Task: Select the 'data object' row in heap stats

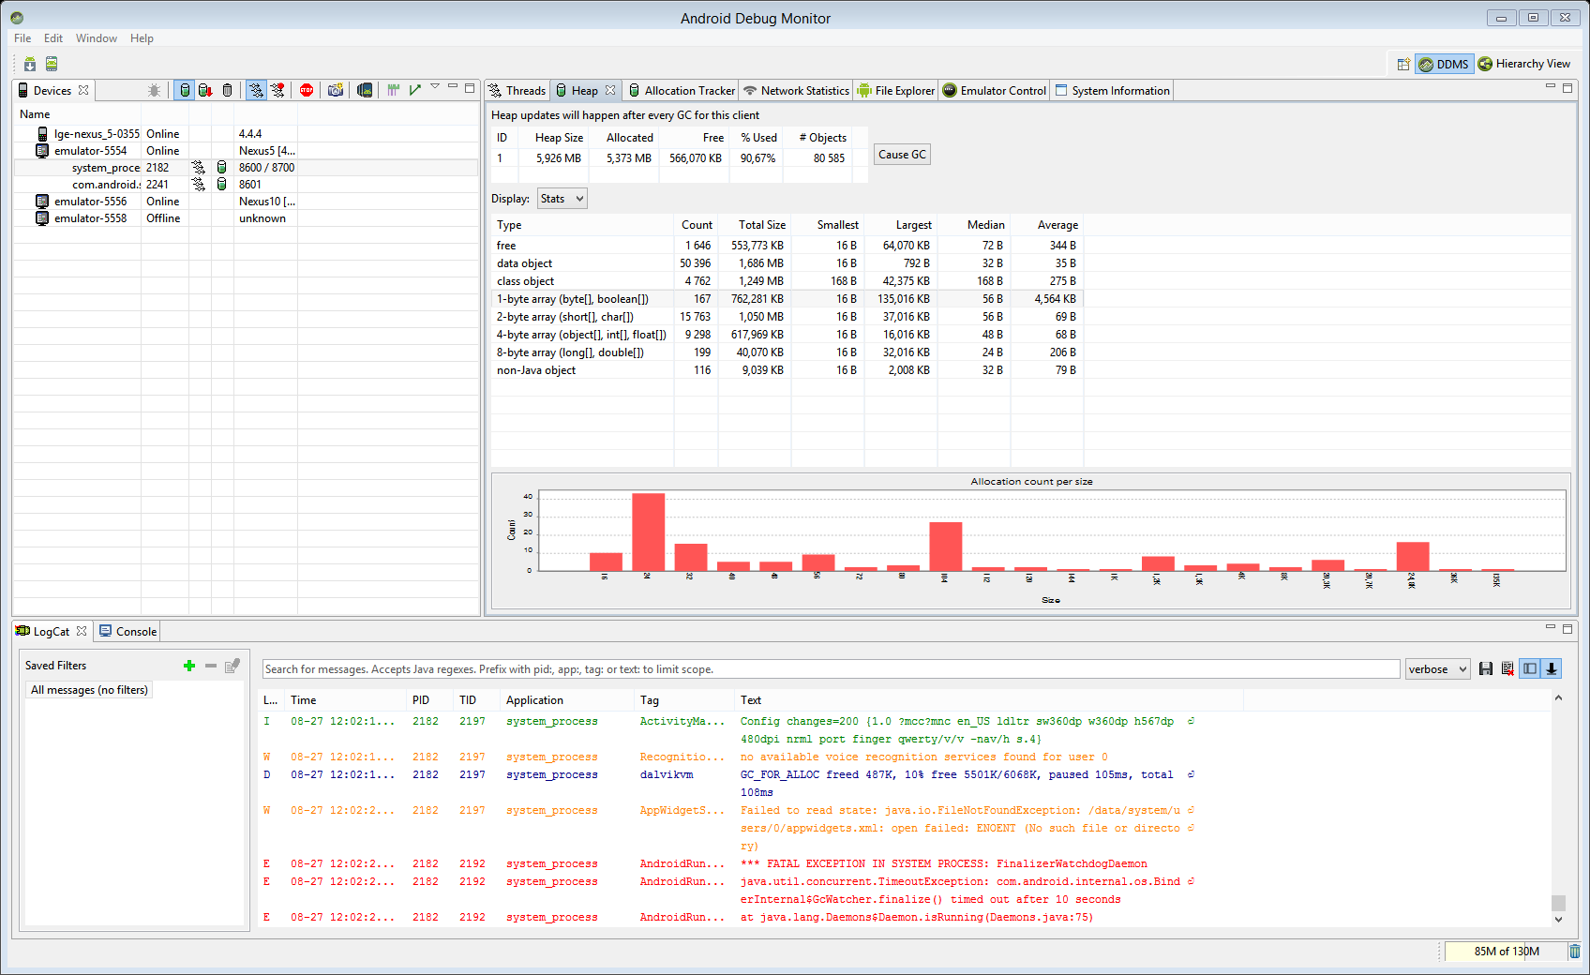Action: coord(787,263)
